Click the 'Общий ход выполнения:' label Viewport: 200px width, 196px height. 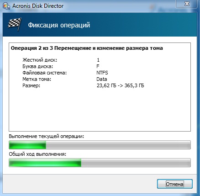pos(37,154)
